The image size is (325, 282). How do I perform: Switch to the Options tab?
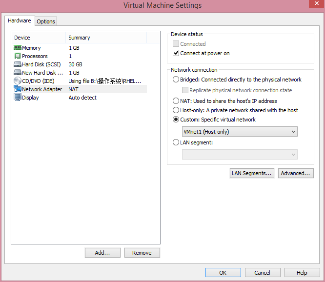coord(46,21)
